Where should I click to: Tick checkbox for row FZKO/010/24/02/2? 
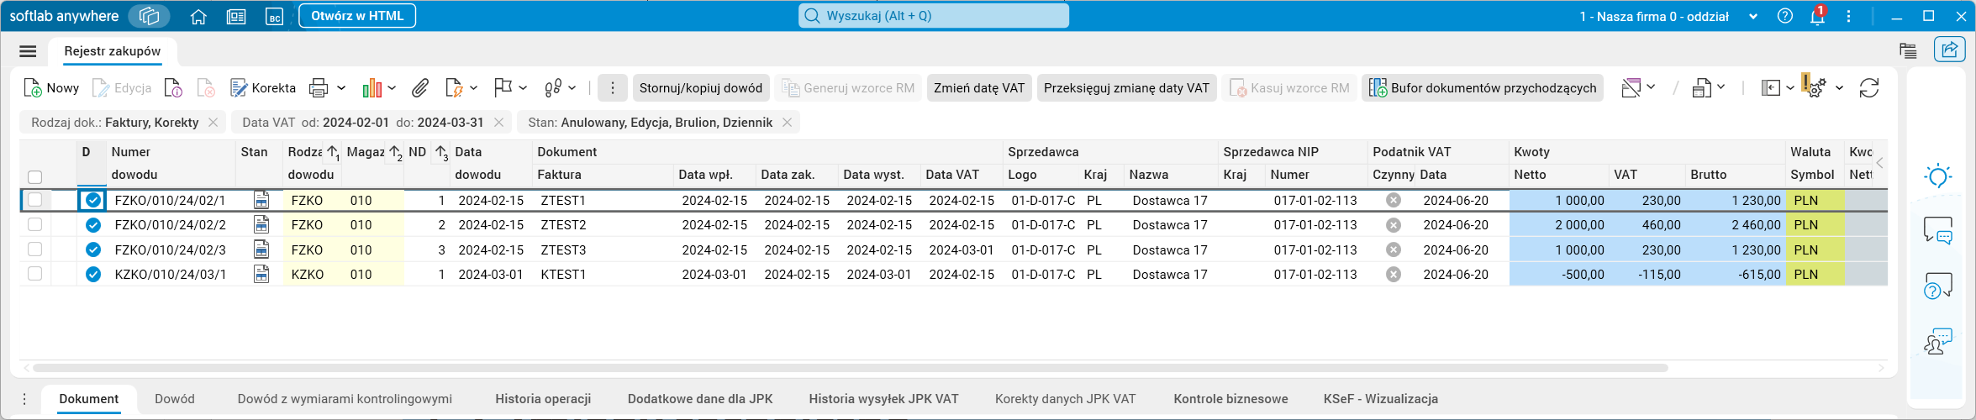pyautogui.click(x=34, y=224)
